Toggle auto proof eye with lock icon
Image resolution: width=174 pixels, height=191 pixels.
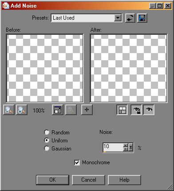[x=136, y=110]
